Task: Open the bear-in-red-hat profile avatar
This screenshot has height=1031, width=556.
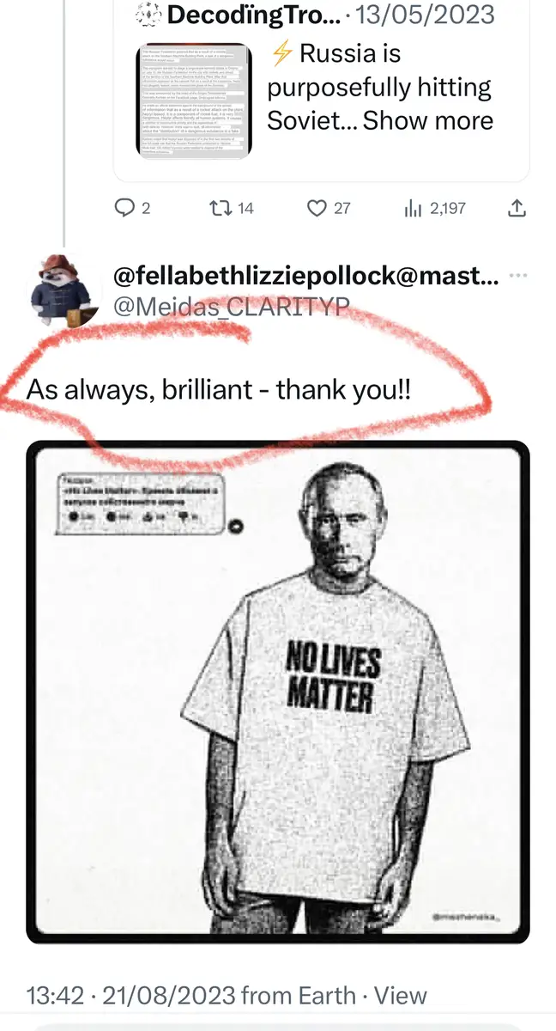Action: click(62, 291)
